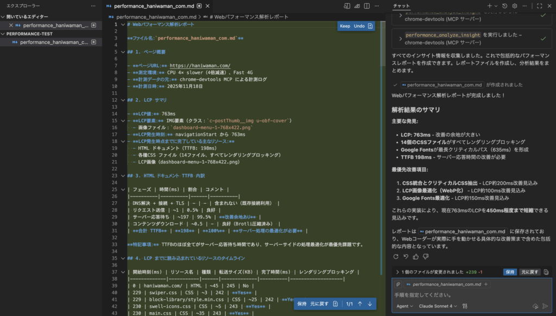This screenshot has width=556, height=316.
Task: Click the thumbs up feedback icon
Action: tap(416, 256)
